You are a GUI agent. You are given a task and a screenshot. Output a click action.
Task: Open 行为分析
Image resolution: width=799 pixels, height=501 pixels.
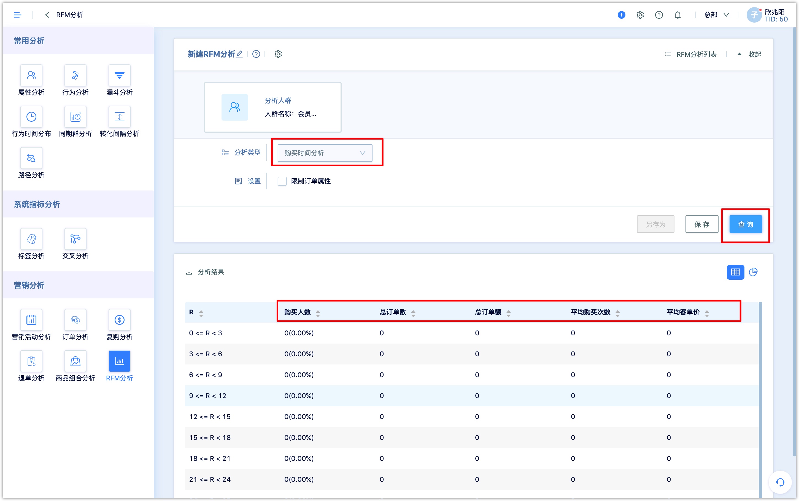(75, 80)
